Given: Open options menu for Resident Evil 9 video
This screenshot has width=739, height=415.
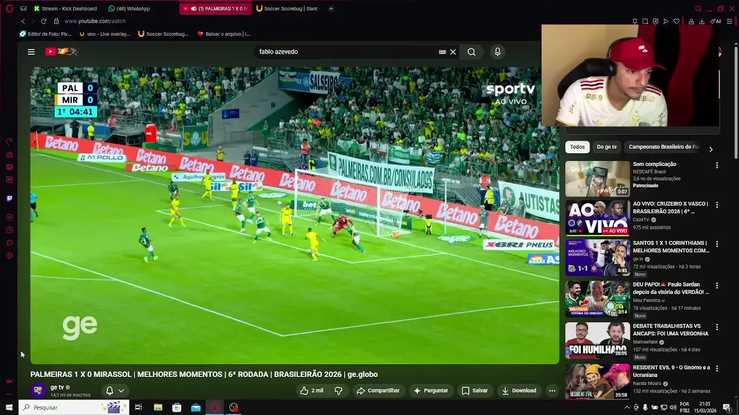Looking at the screenshot, I should 717,368.
